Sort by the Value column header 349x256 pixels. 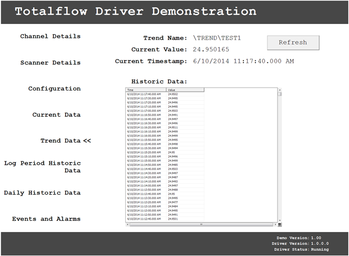coord(185,90)
